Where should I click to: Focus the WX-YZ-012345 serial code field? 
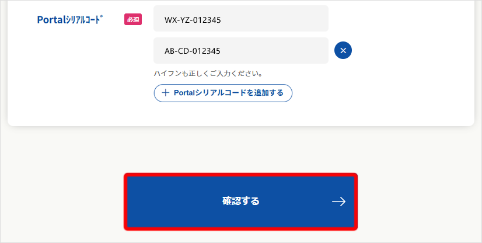240,19
